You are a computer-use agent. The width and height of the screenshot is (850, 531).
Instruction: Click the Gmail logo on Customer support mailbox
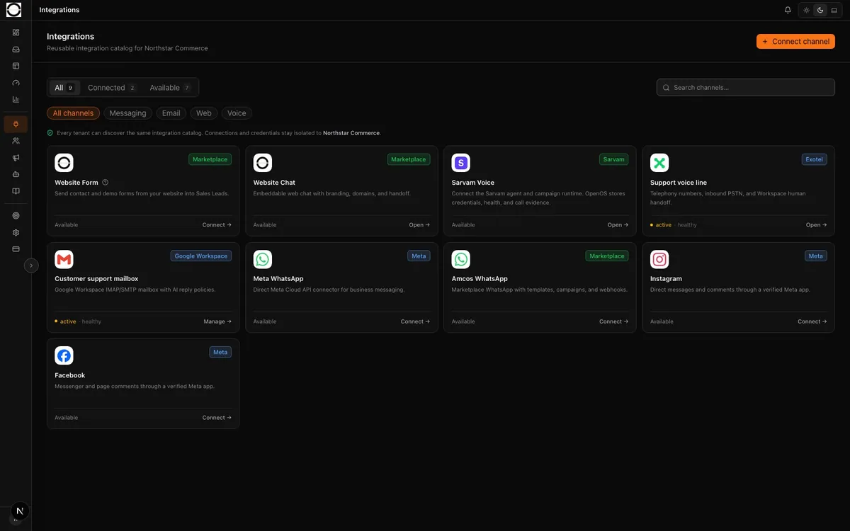[64, 259]
